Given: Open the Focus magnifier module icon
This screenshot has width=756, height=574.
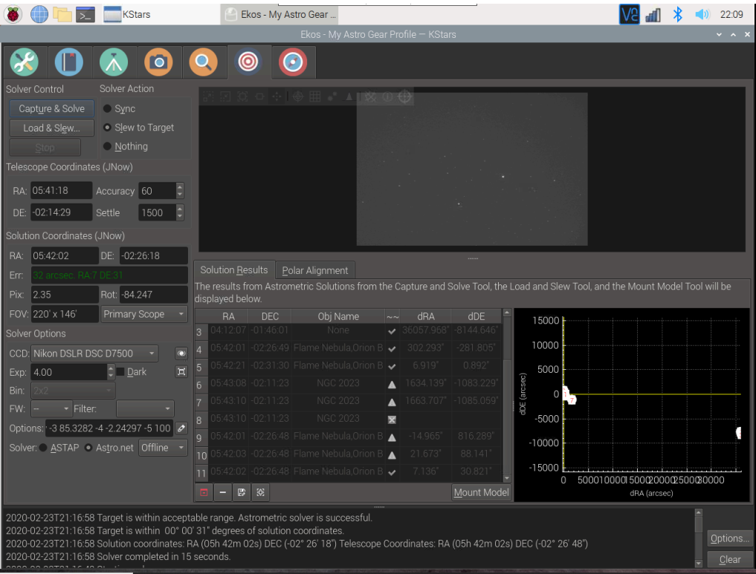Looking at the screenshot, I should [x=203, y=62].
